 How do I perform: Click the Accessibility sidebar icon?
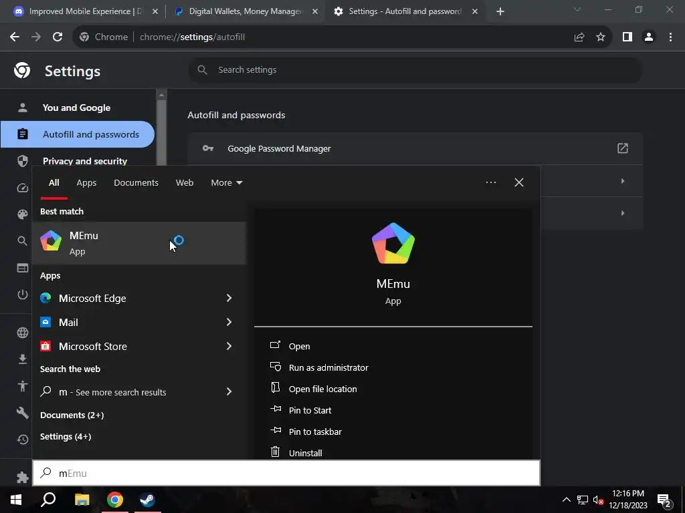point(23,386)
